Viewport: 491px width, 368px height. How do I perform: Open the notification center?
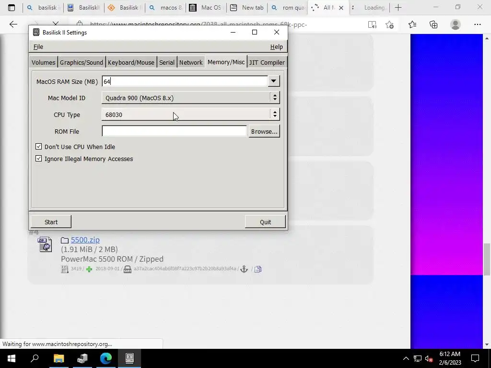[x=475, y=358]
